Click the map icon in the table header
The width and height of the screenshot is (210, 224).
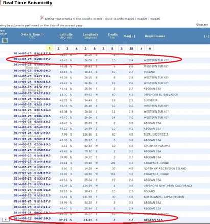5,40
